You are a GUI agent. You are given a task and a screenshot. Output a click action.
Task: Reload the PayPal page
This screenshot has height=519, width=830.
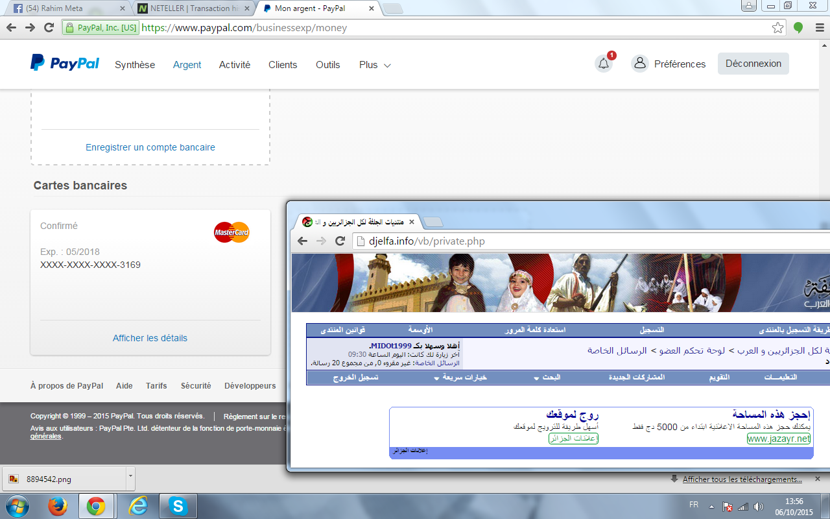click(49, 28)
